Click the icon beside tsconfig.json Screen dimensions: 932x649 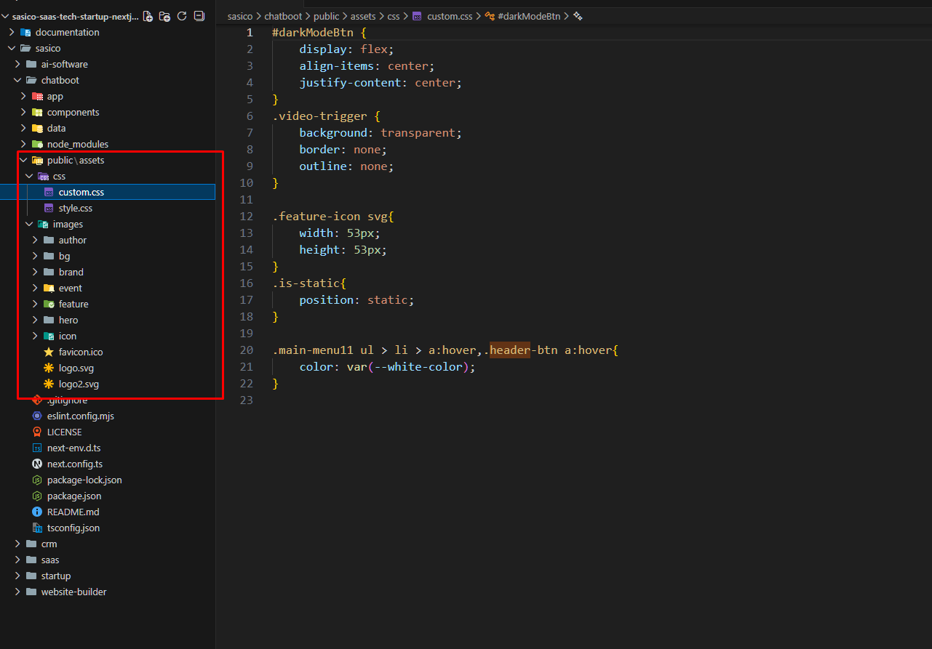click(x=38, y=528)
